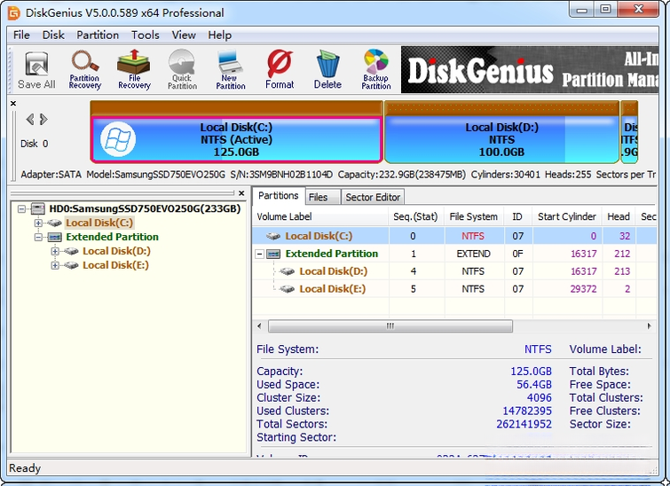The width and height of the screenshot is (670, 486).
Task: Click the DiskGenius title bar logo
Action: [x=14, y=12]
